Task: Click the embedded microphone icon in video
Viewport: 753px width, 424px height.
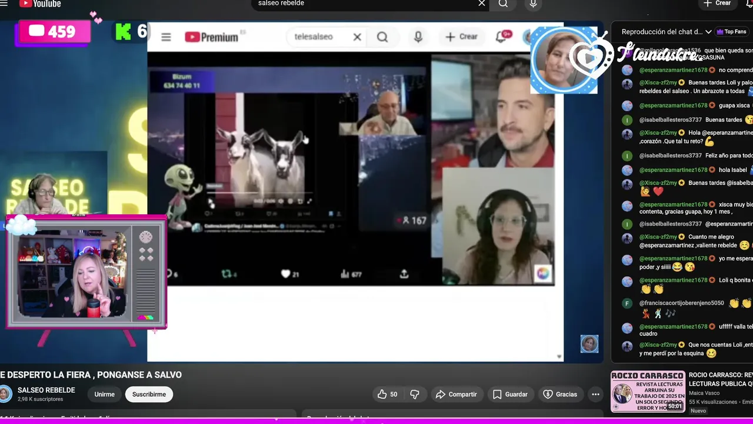Action: [418, 37]
